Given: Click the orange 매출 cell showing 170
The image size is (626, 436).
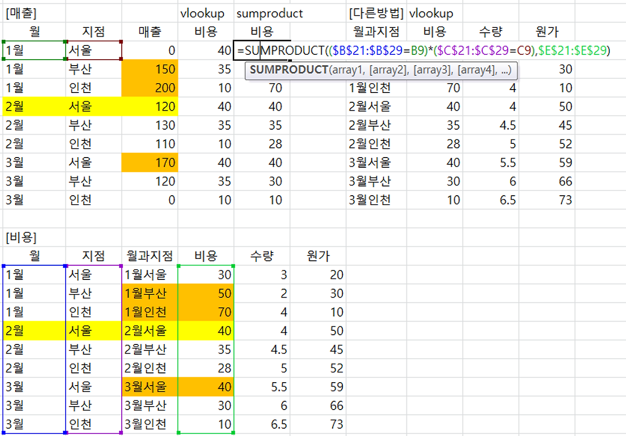Looking at the screenshot, I should pyautogui.click(x=150, y=162).
